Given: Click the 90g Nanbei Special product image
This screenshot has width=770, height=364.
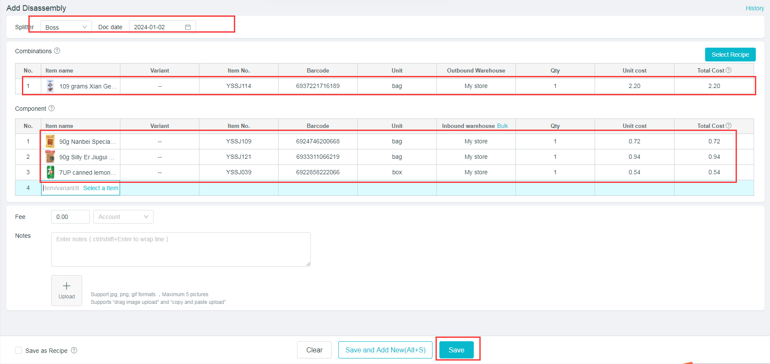Looking at the screenshot, I should (x=50, y=141).
